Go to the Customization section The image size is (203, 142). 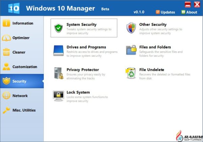(22, 67)
